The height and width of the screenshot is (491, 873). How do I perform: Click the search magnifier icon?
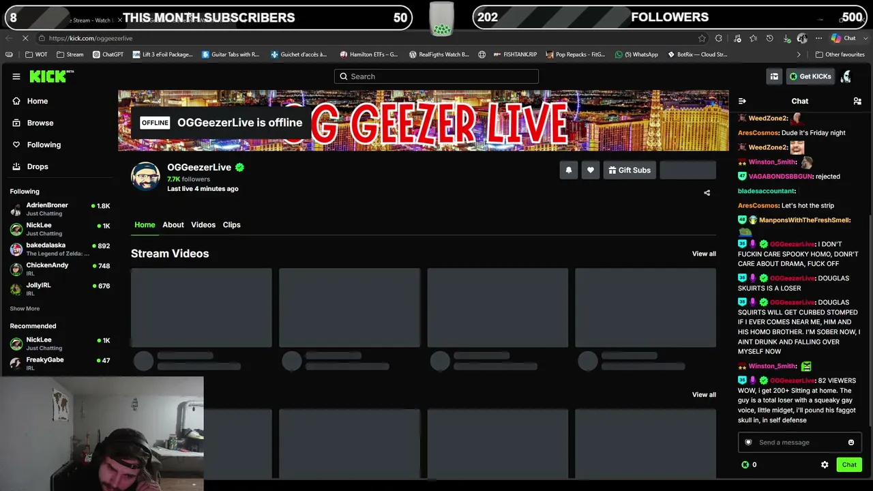(x=344, y=76)
